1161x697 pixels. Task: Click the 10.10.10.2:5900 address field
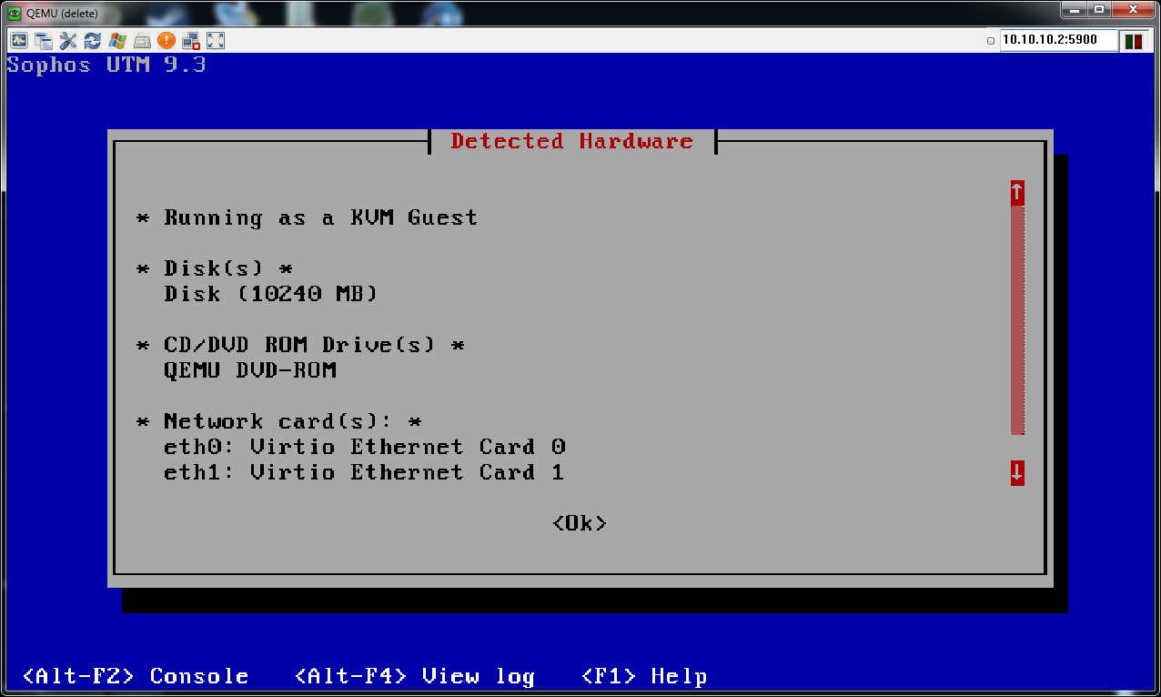click(1058, 40)
